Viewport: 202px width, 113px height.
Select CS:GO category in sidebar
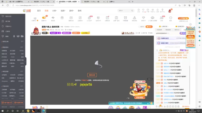pos(13,57)
